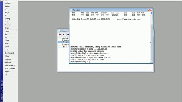Click the Terminal window title icon
182x102 pixels.
coord(71,10)
